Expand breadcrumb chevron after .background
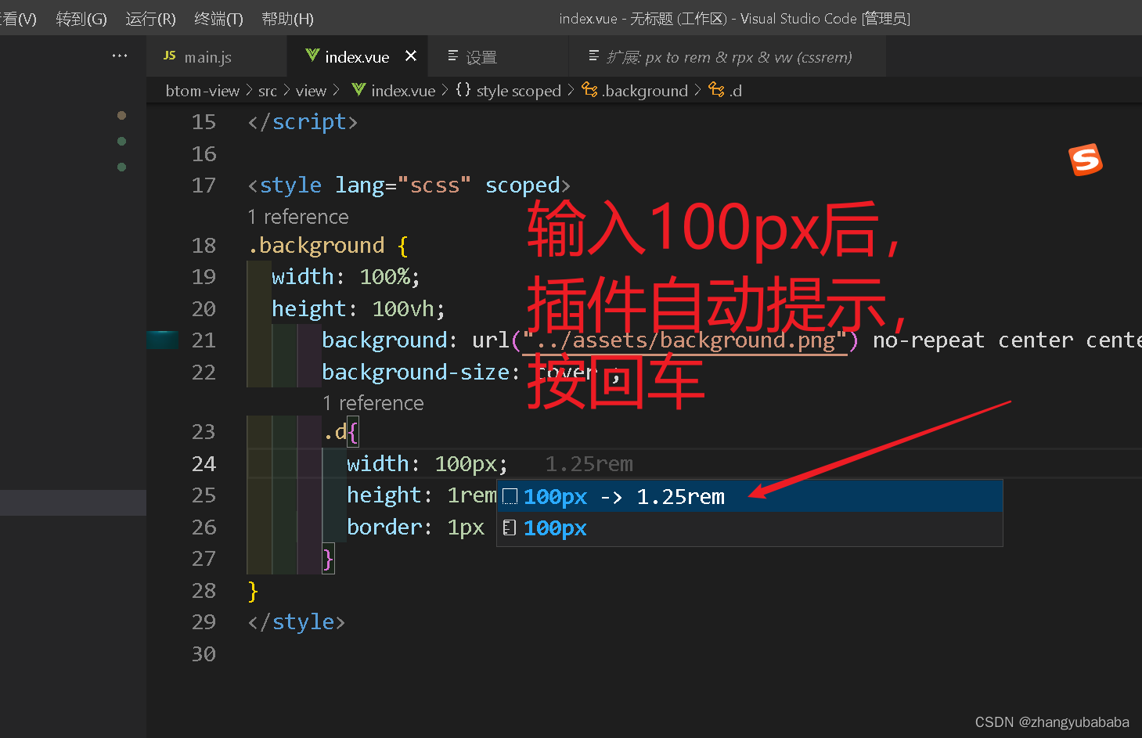 pos(697,91)
